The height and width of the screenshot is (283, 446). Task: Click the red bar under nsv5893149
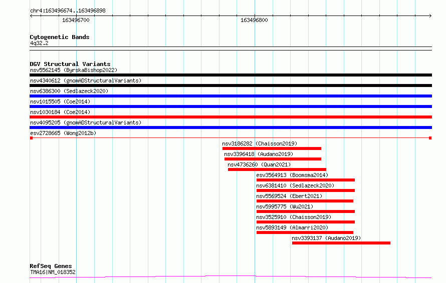click(x=305, y=232)
